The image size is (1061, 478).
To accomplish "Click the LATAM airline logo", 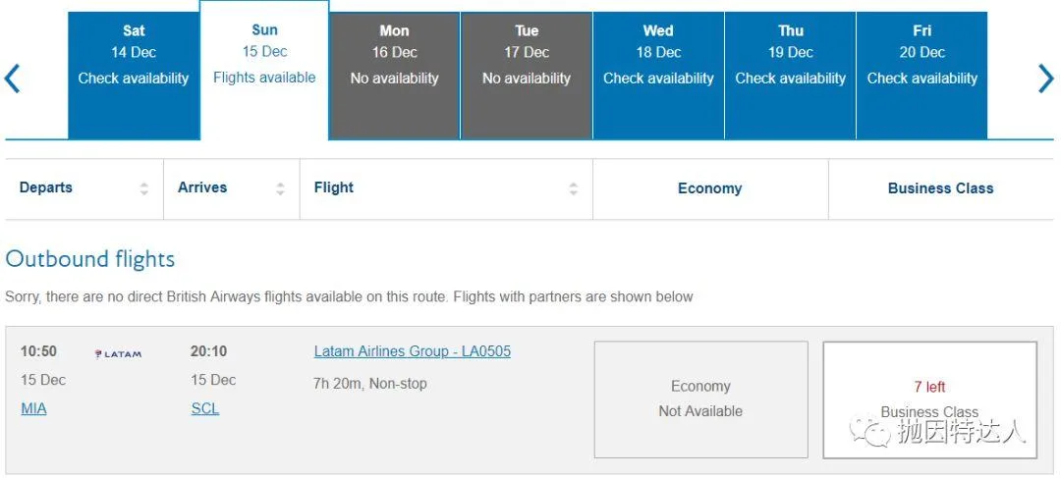I will click(x=118, y=353).
